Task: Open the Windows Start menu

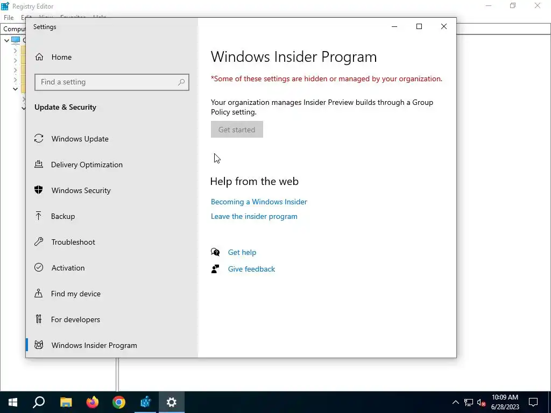Action: click(13, 402)
